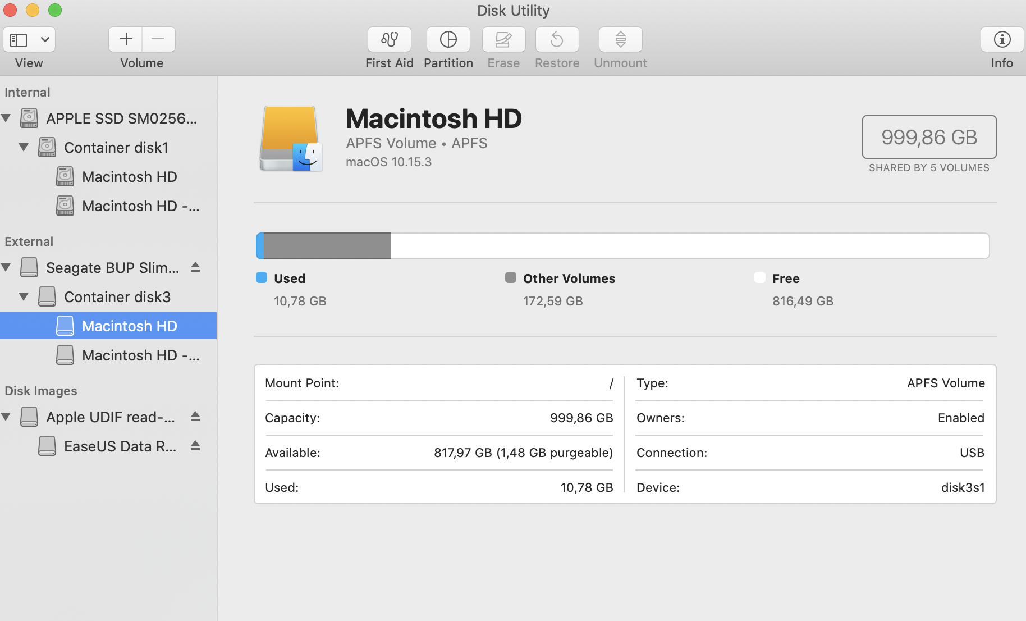Viewport: 1026px width, 621px height.
Task: Select the Restore toolbar icon
Action: [557, 39]
